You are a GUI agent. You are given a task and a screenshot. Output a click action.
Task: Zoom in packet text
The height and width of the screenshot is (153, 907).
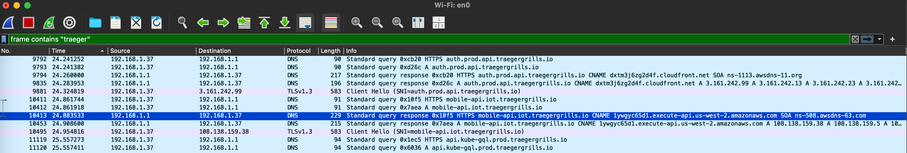pos(357,23)
